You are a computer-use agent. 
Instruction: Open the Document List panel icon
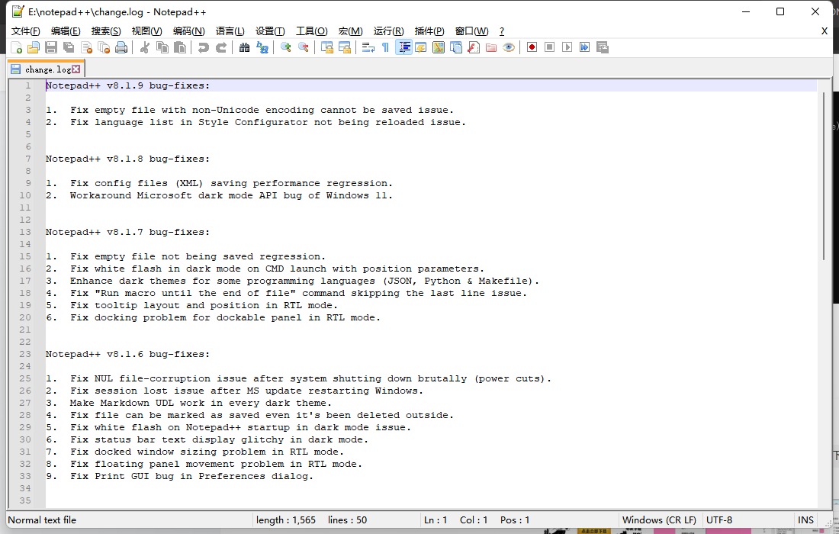pyautogui.click(x=456, y=47)
